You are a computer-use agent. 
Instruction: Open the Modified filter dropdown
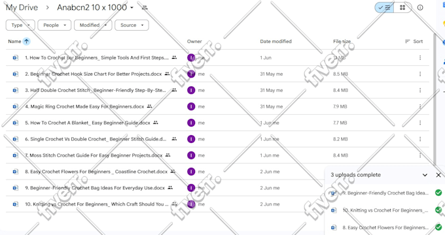[93, 25]
